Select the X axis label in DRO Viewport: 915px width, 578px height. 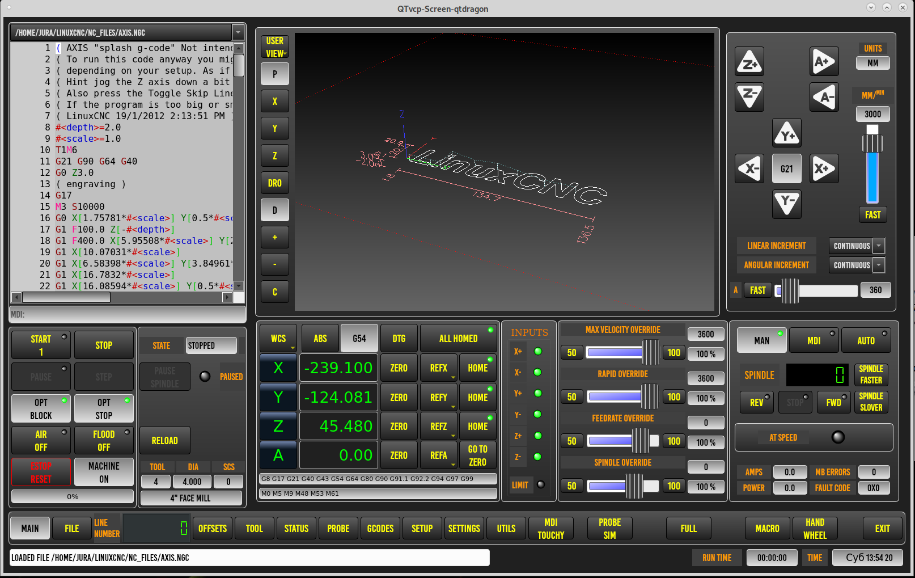278,368
